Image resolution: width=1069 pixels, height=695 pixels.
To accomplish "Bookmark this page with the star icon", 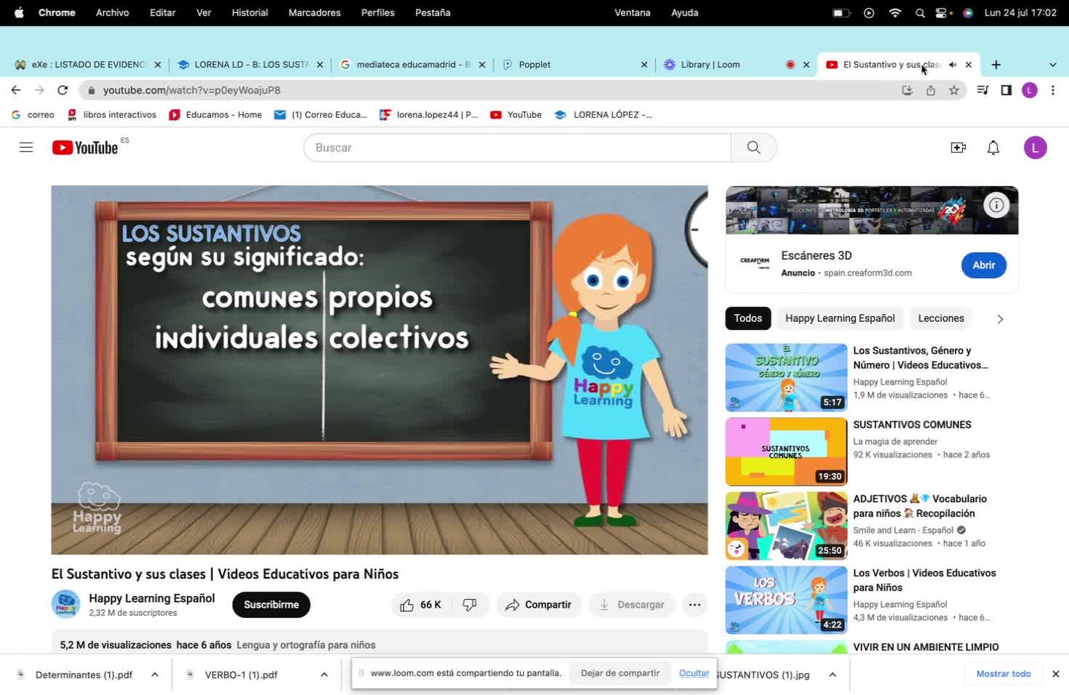I will point(954,90).
